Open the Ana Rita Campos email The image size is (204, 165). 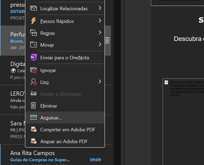pyautogui.click(x=56, y=155)
